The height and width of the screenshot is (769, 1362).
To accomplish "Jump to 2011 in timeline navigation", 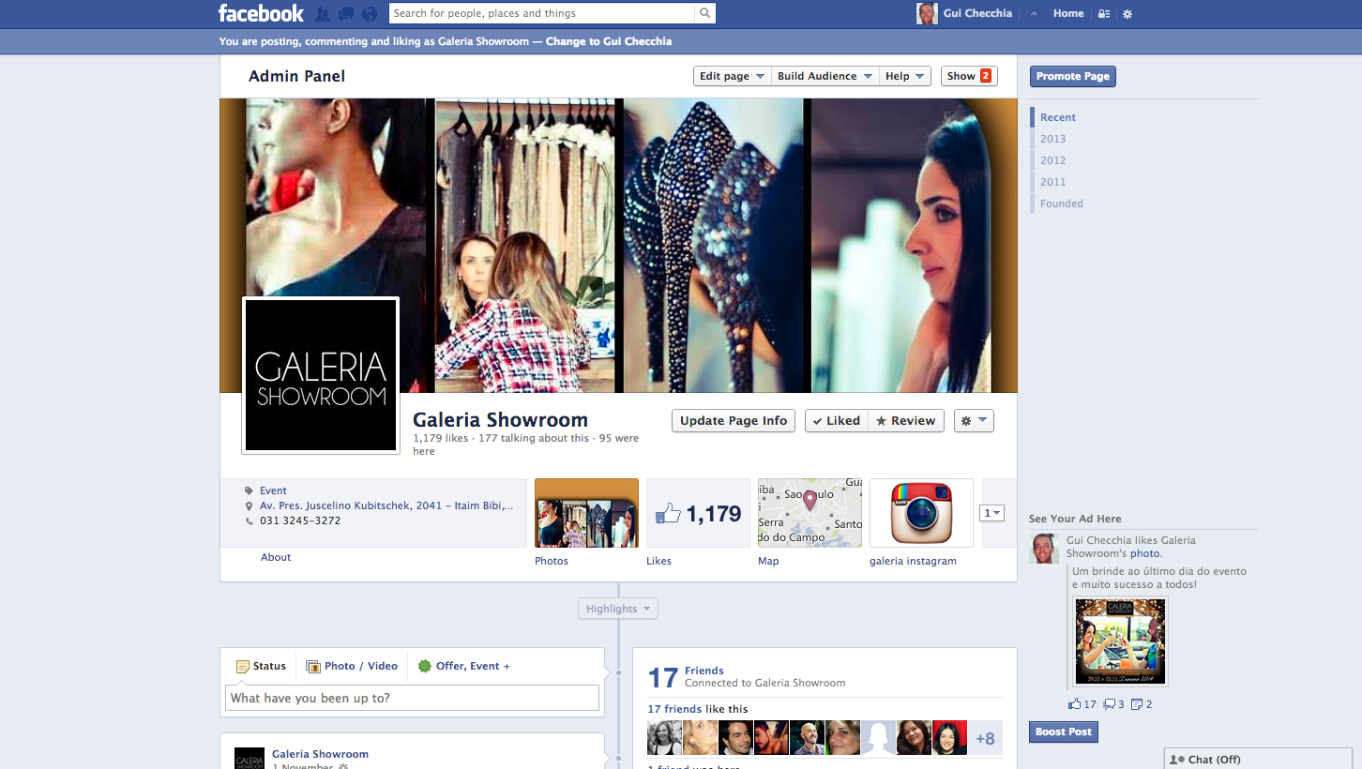I will (x=1052, y=182).
